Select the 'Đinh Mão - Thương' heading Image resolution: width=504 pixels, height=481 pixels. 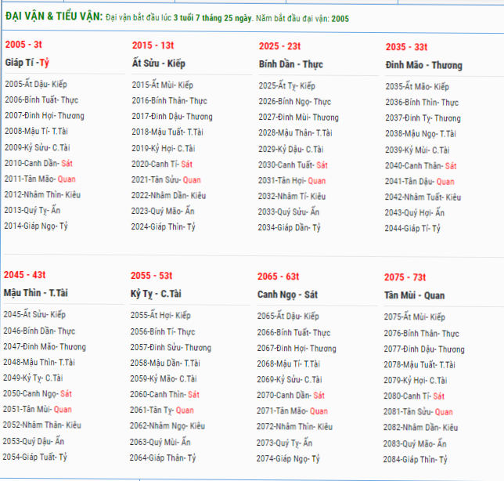[424, 65]
